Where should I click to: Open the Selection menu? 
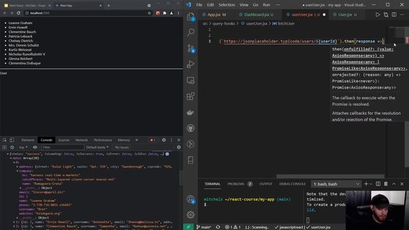[227, 4]
